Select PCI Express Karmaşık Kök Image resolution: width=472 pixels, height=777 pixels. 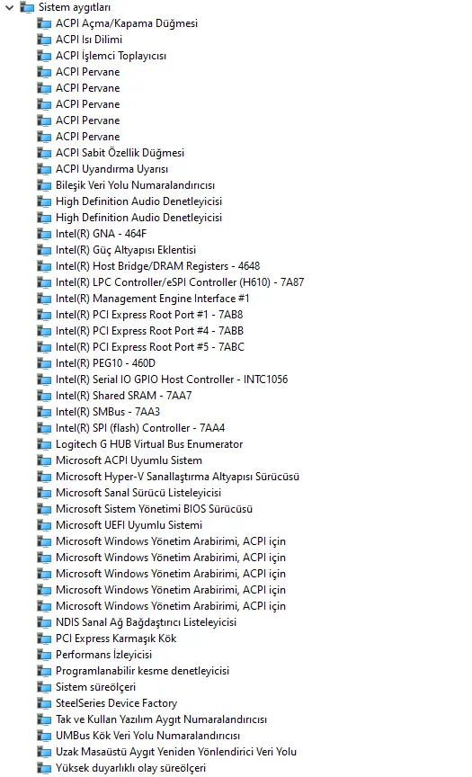[x=116, y=639]
